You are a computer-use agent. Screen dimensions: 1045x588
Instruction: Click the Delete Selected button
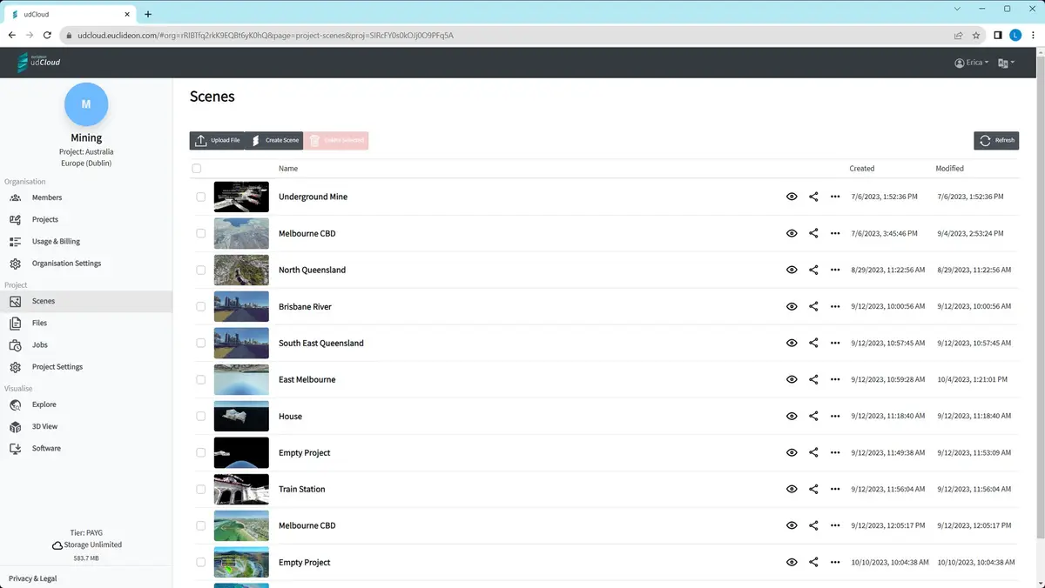[336, 140]
